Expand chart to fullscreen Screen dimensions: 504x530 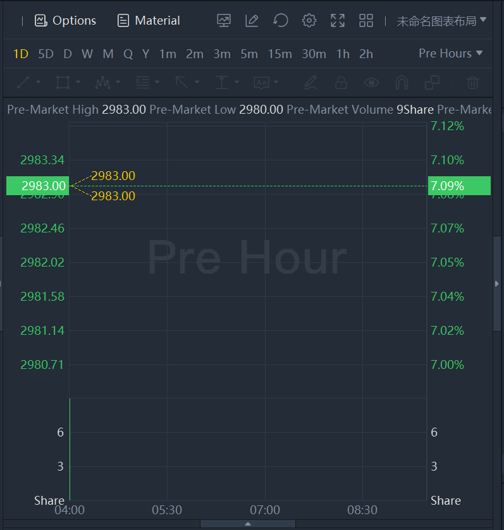(338, 20)
